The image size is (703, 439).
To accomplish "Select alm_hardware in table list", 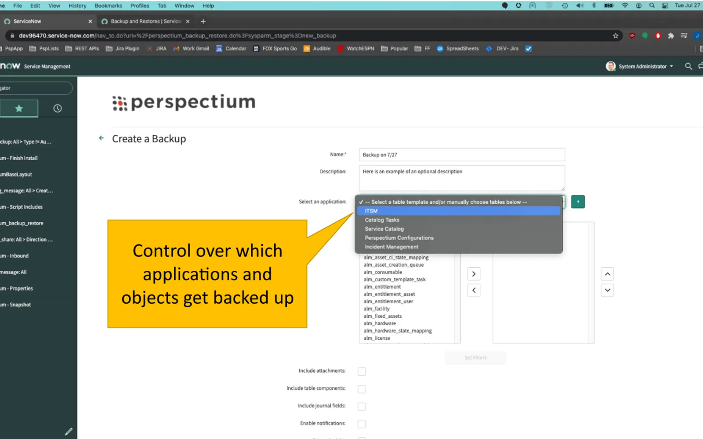I will pyautogui.click(x=380, y=324).
